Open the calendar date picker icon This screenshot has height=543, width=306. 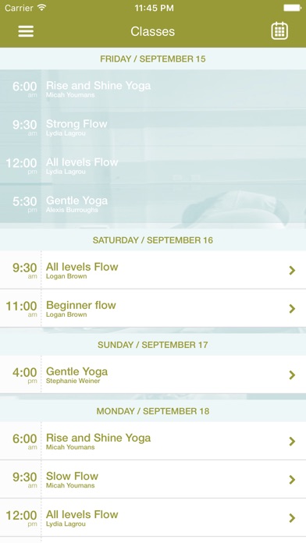[279, 31]
